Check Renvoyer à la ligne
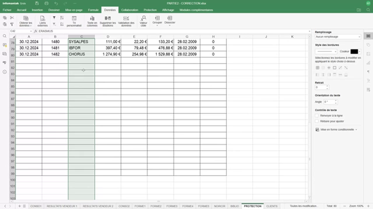The image size is (373, 209). click(317, 116)
